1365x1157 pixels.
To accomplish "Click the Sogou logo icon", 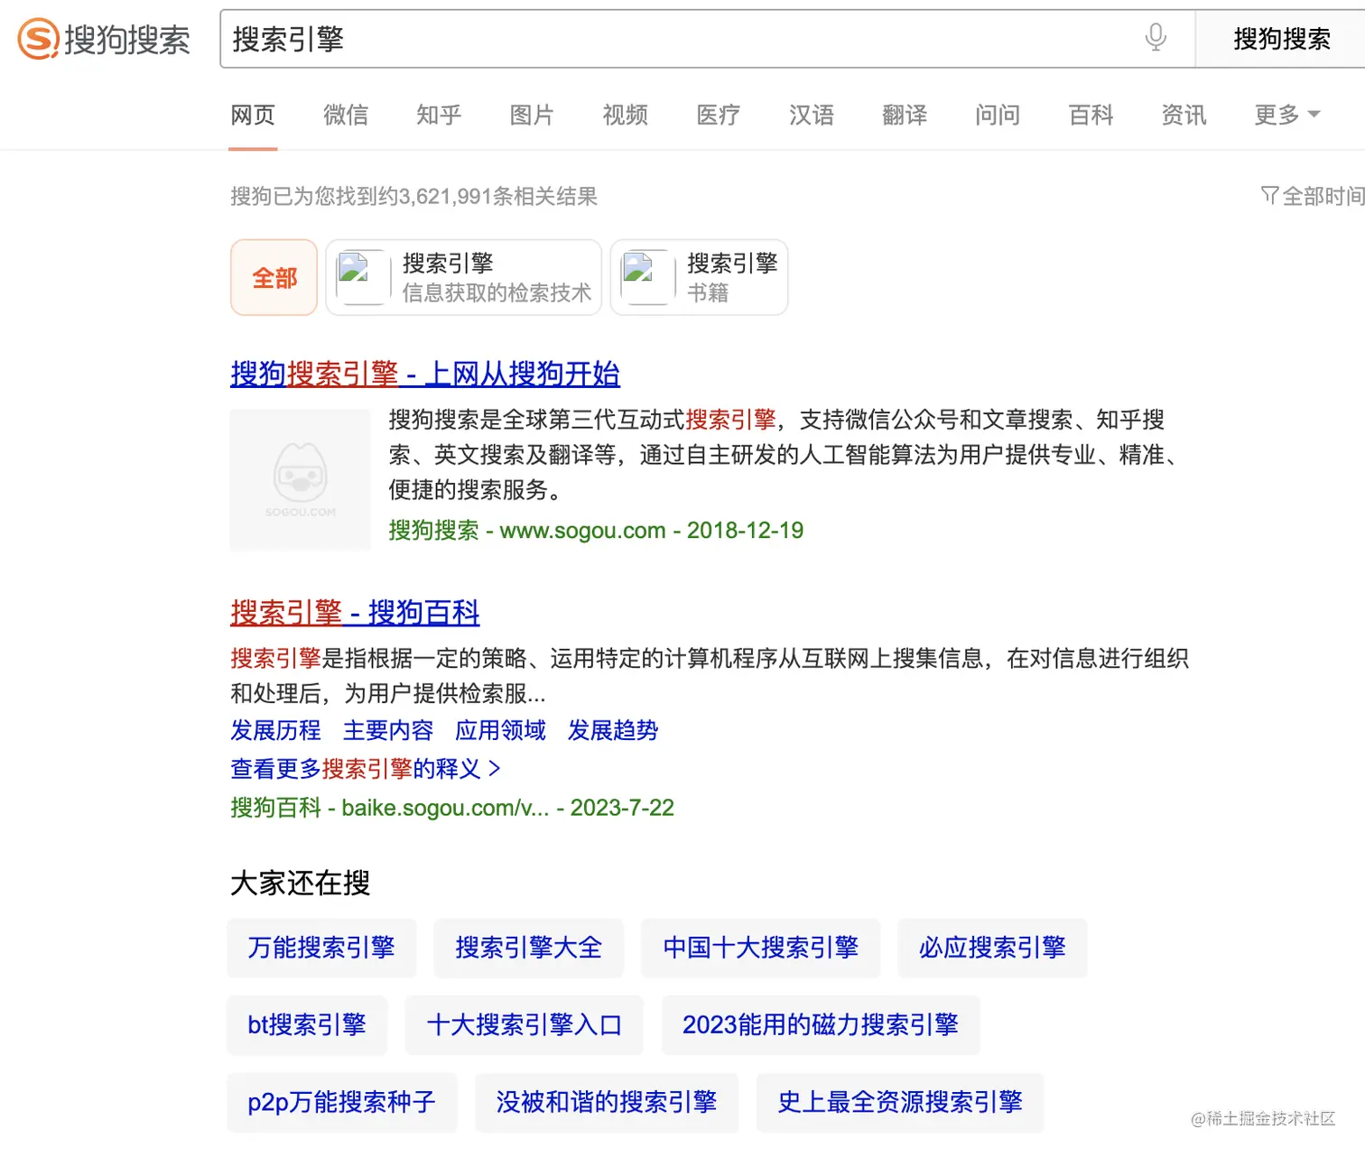I will 39,39.
